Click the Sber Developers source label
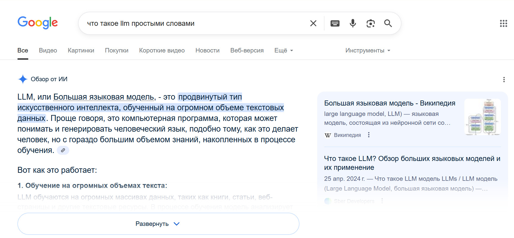Screen dimensions: 514x238 pos(354,201)
